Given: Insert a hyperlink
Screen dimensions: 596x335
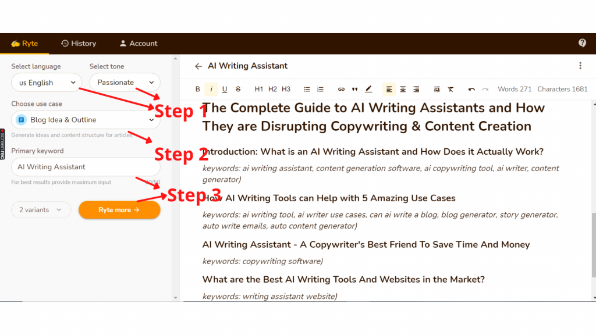Looking at the screenshot, I should click(x=341, y=89).
